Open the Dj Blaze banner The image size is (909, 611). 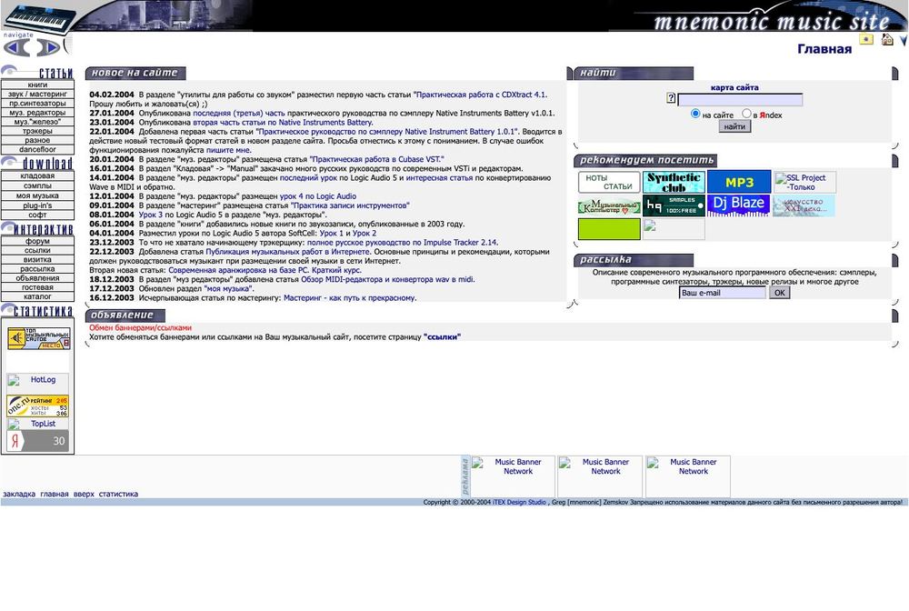pos(738,205)
